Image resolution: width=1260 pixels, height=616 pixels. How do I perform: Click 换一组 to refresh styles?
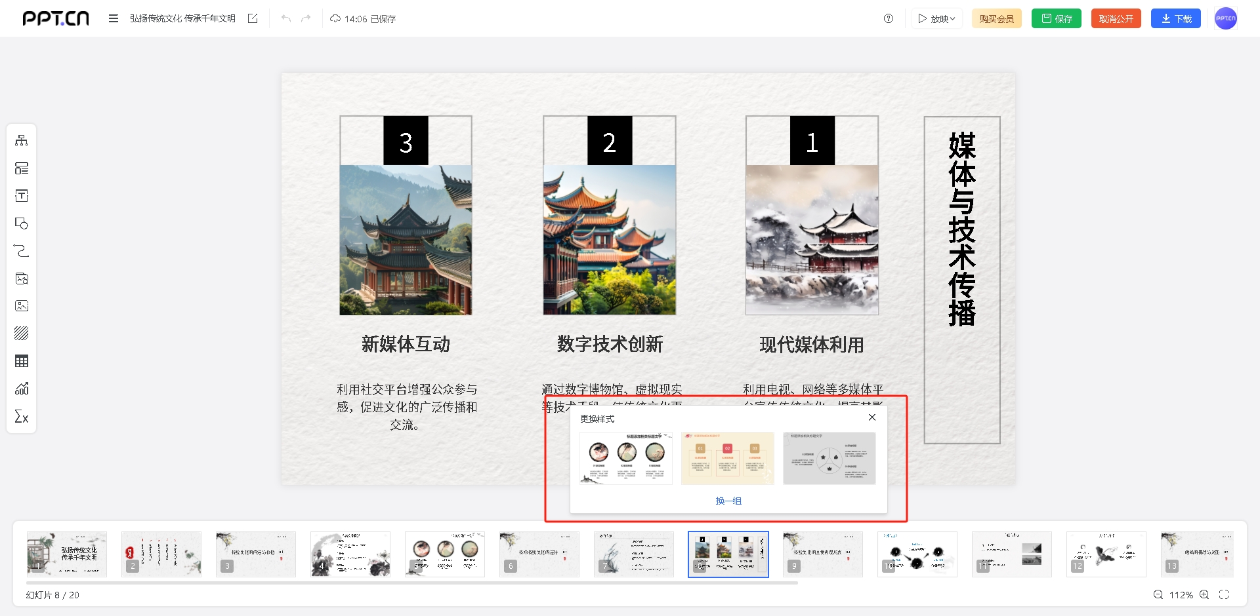[x=728, y=501]
